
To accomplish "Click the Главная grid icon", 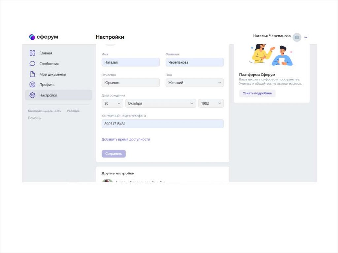I will click(32, 53).
